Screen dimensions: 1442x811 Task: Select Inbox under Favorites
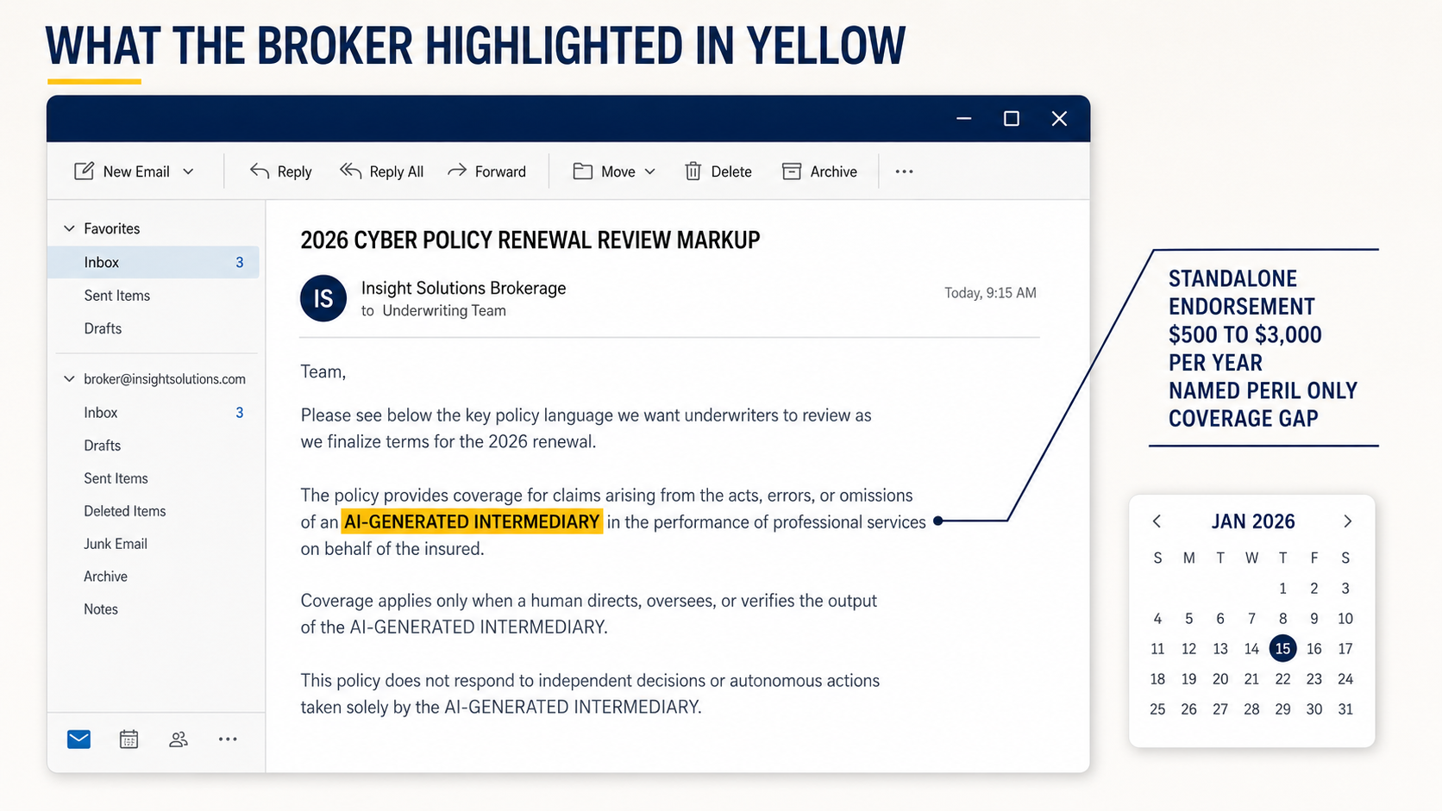click(x=154, y=262)
